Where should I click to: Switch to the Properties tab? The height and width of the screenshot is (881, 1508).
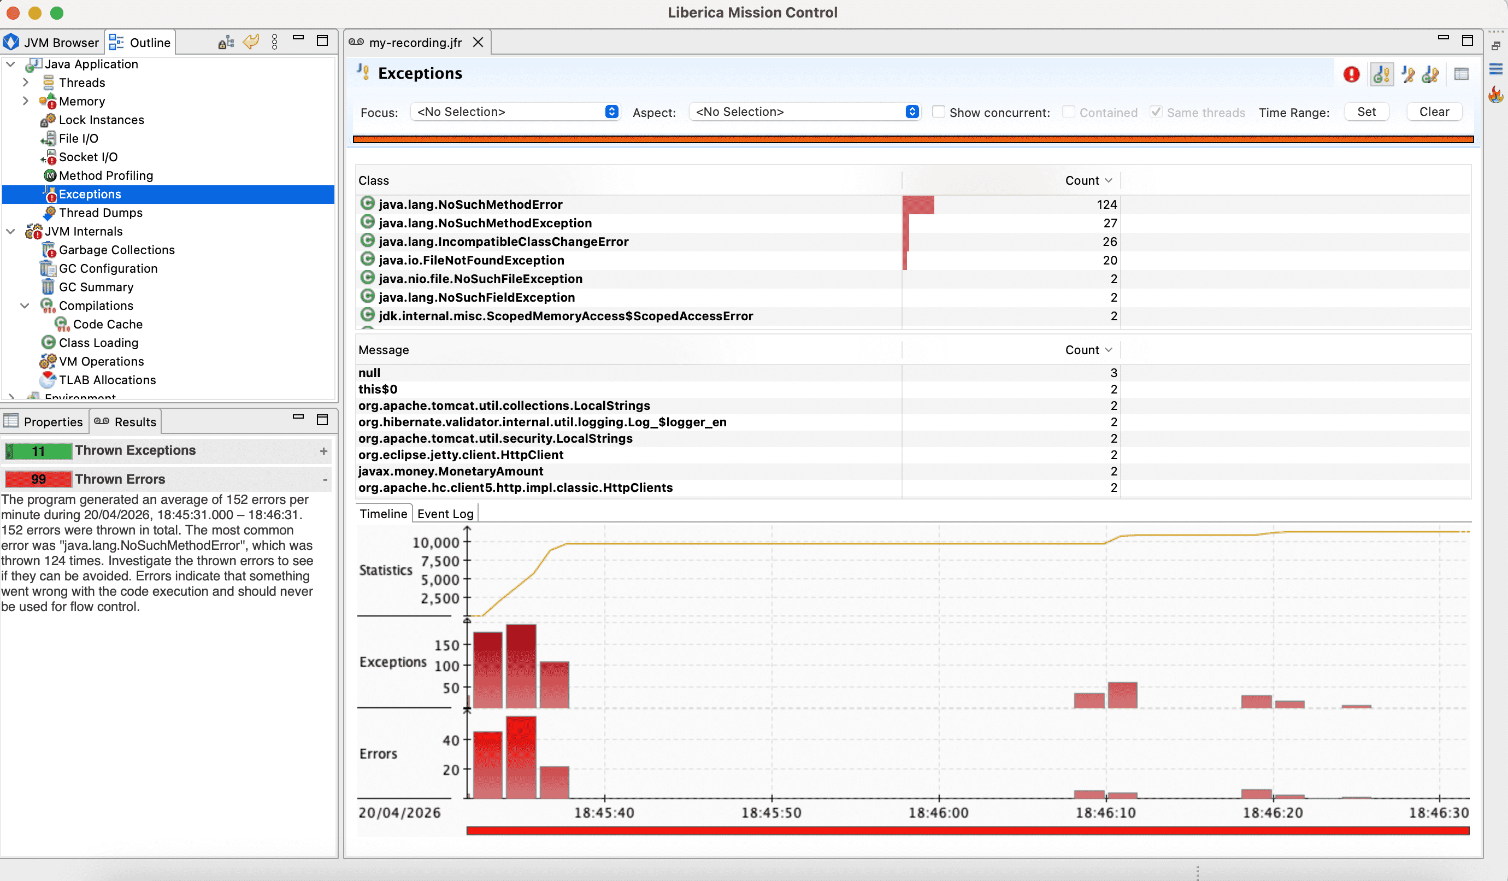click(x=44, y=421)
